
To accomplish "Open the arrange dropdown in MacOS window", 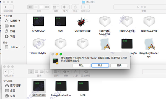I will [x=56, y=7].
